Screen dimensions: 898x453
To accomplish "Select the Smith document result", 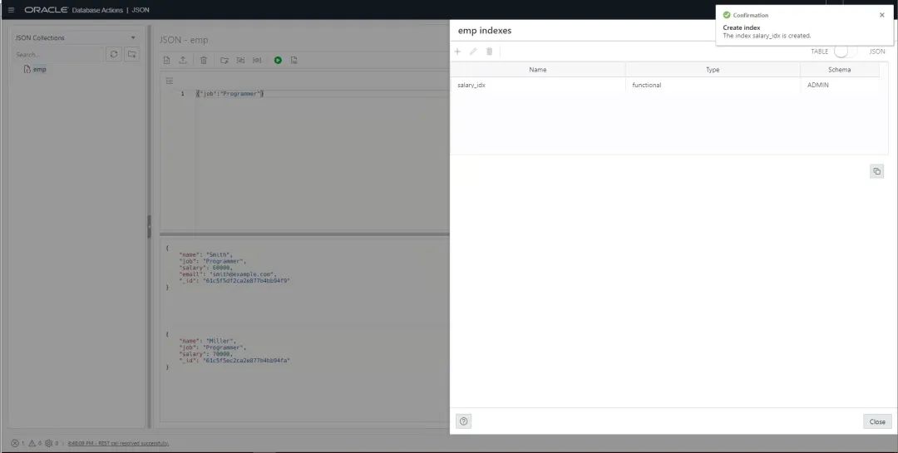I will (229, 268).
